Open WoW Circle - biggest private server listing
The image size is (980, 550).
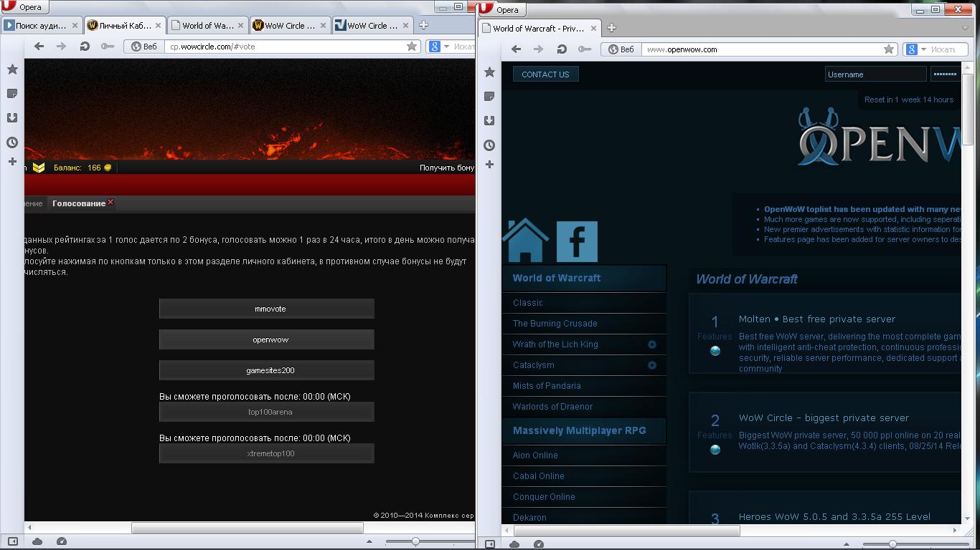(824, 418)
